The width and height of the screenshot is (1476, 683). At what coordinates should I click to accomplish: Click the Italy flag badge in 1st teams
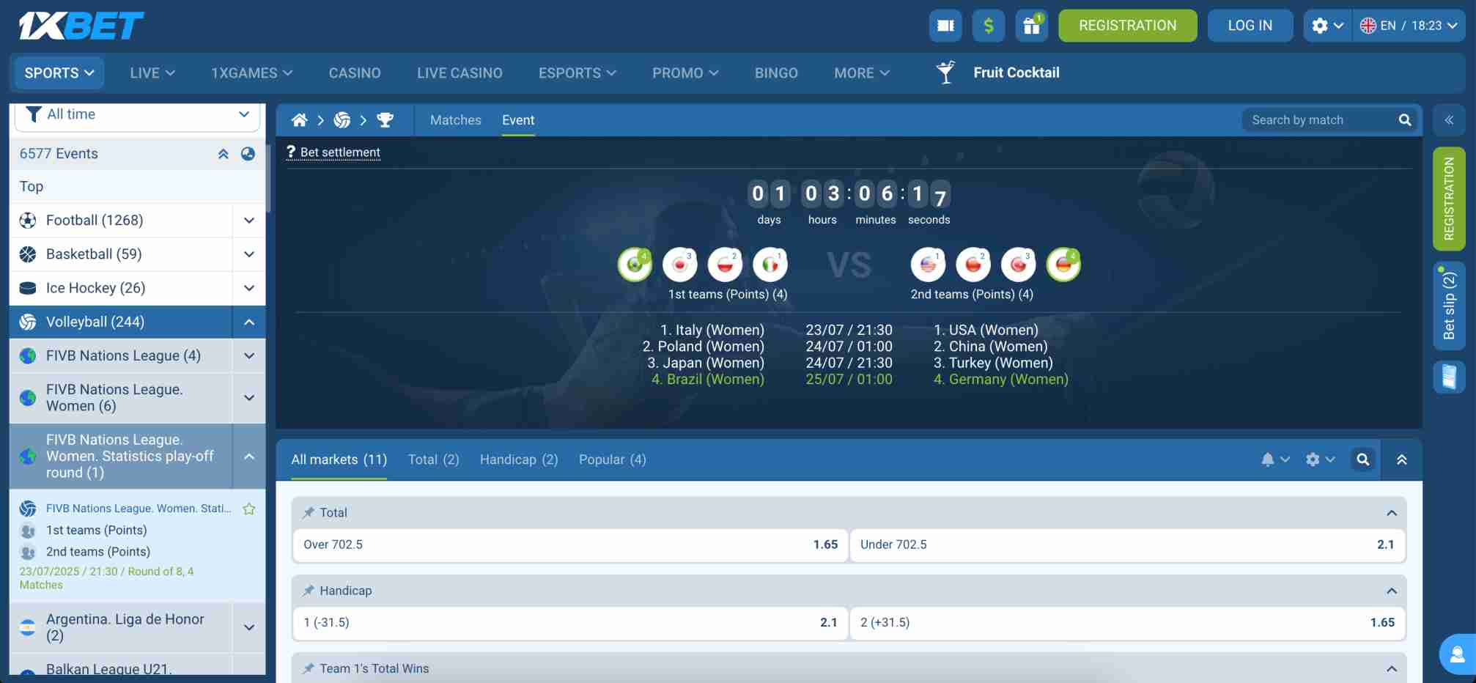coord(770,265)
